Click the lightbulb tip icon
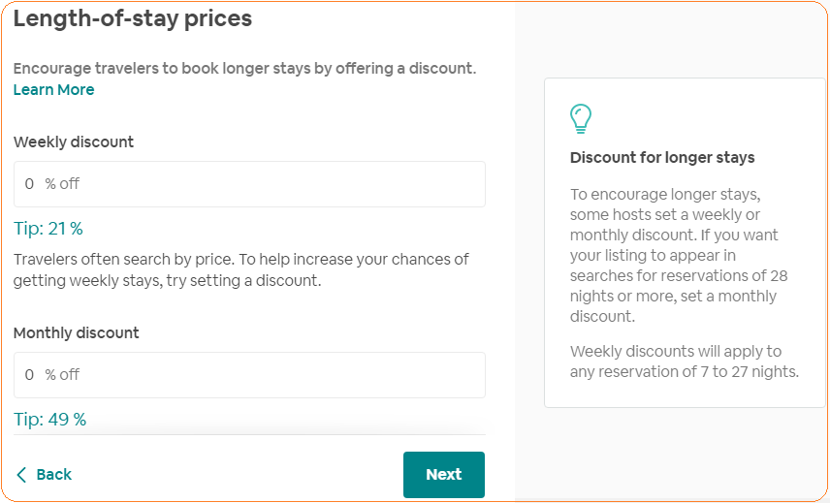This screenshot has width=830, height=503. (581, 119)
